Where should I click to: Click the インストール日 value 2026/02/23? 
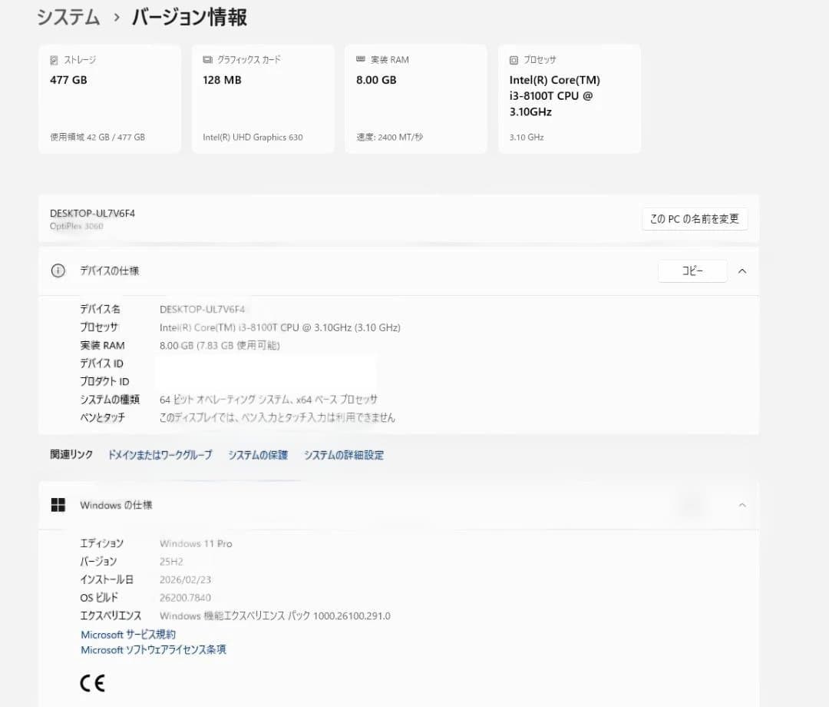(186, 579)
